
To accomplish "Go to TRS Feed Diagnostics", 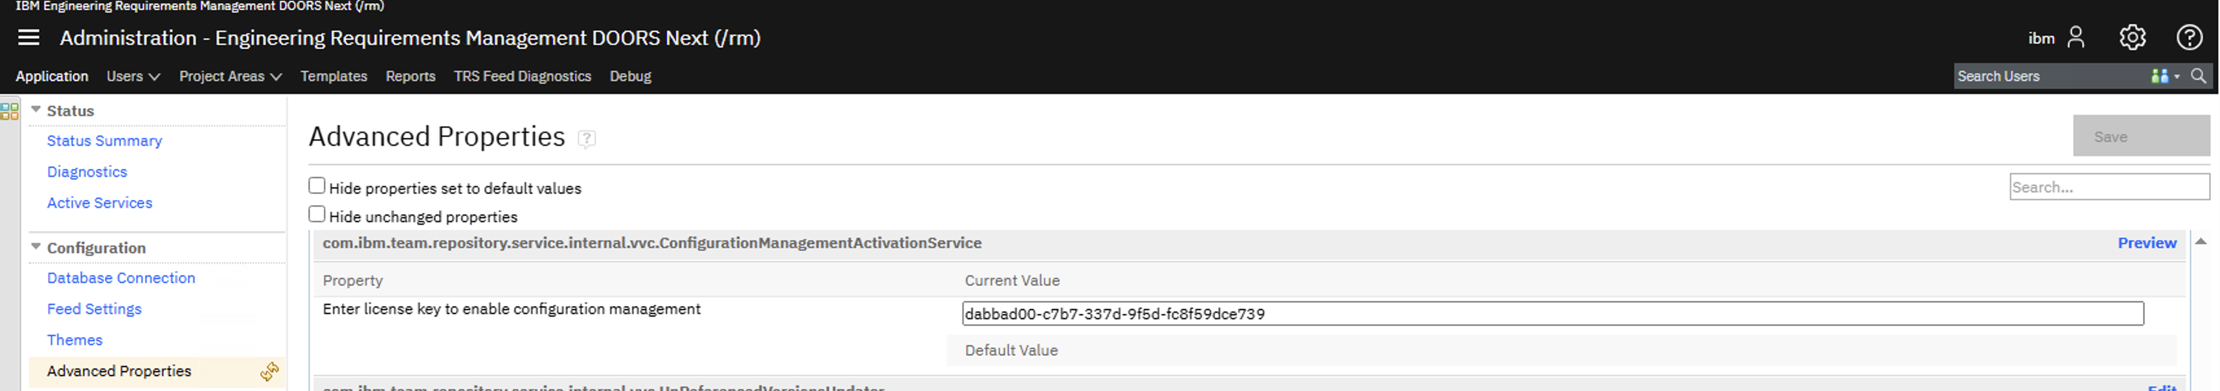I will 522,76.
